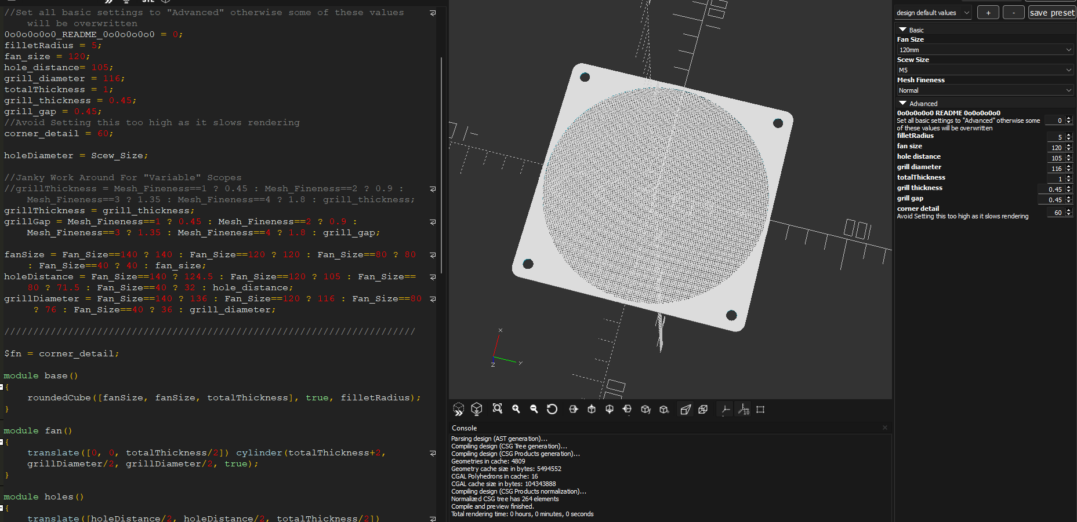Click the "module holes()" code line
The height and width of the screenshot is (522, 1077).
coord(43,497)
